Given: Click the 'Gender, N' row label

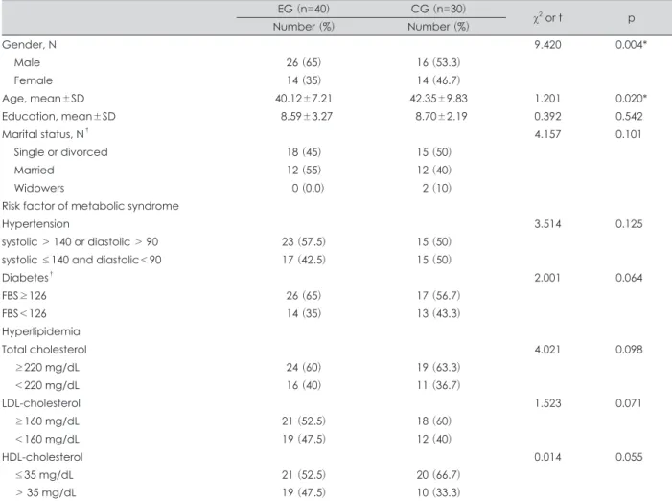Looking at the screenshot, I should click(x=29, y=44).
